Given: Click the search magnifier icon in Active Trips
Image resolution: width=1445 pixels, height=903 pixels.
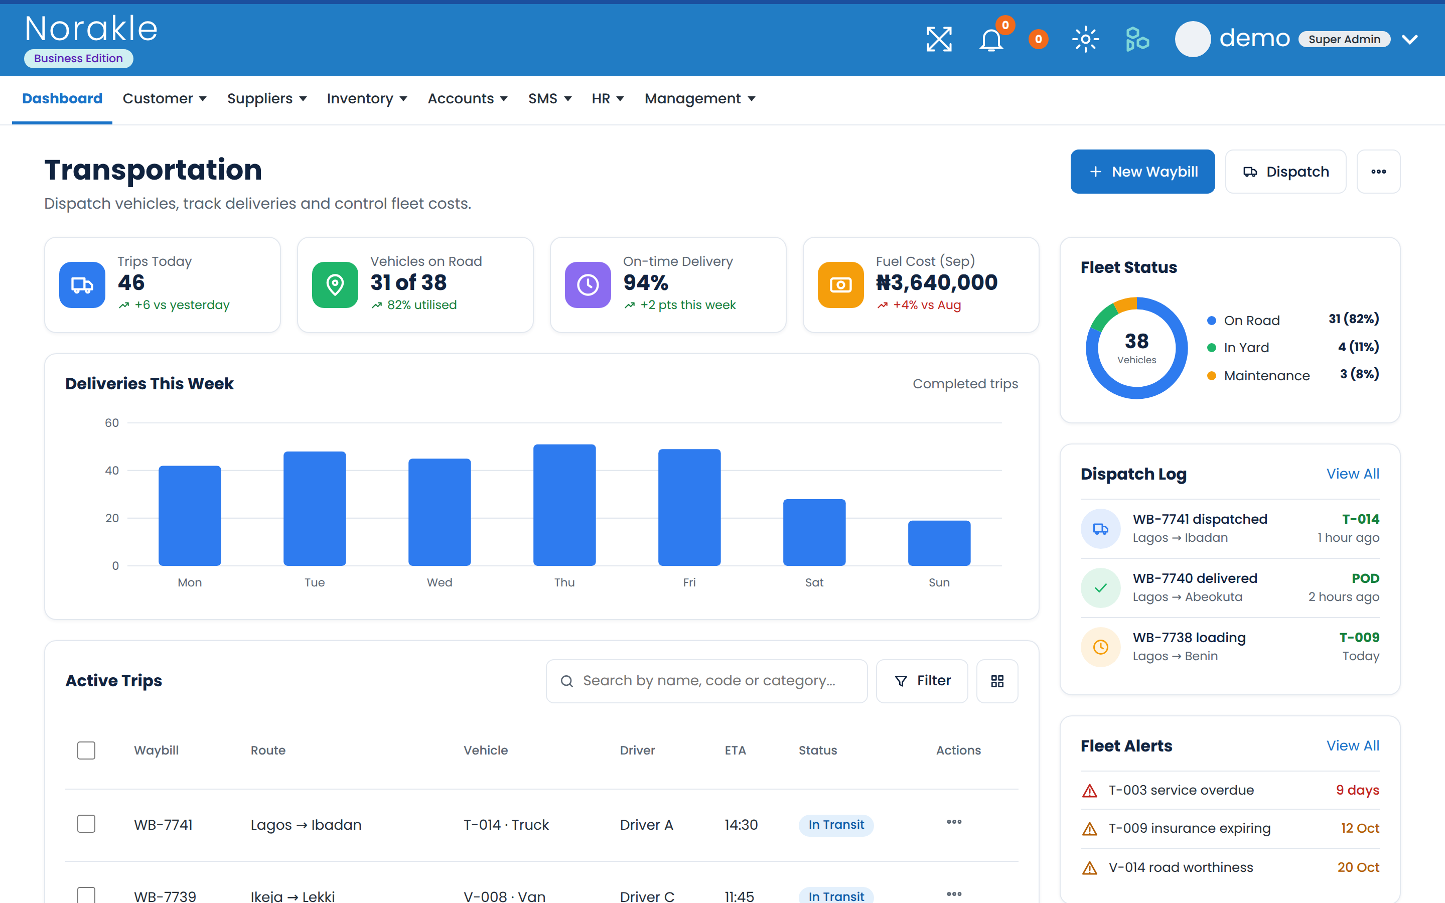Looking at the screenshot, I should (566, 681).
